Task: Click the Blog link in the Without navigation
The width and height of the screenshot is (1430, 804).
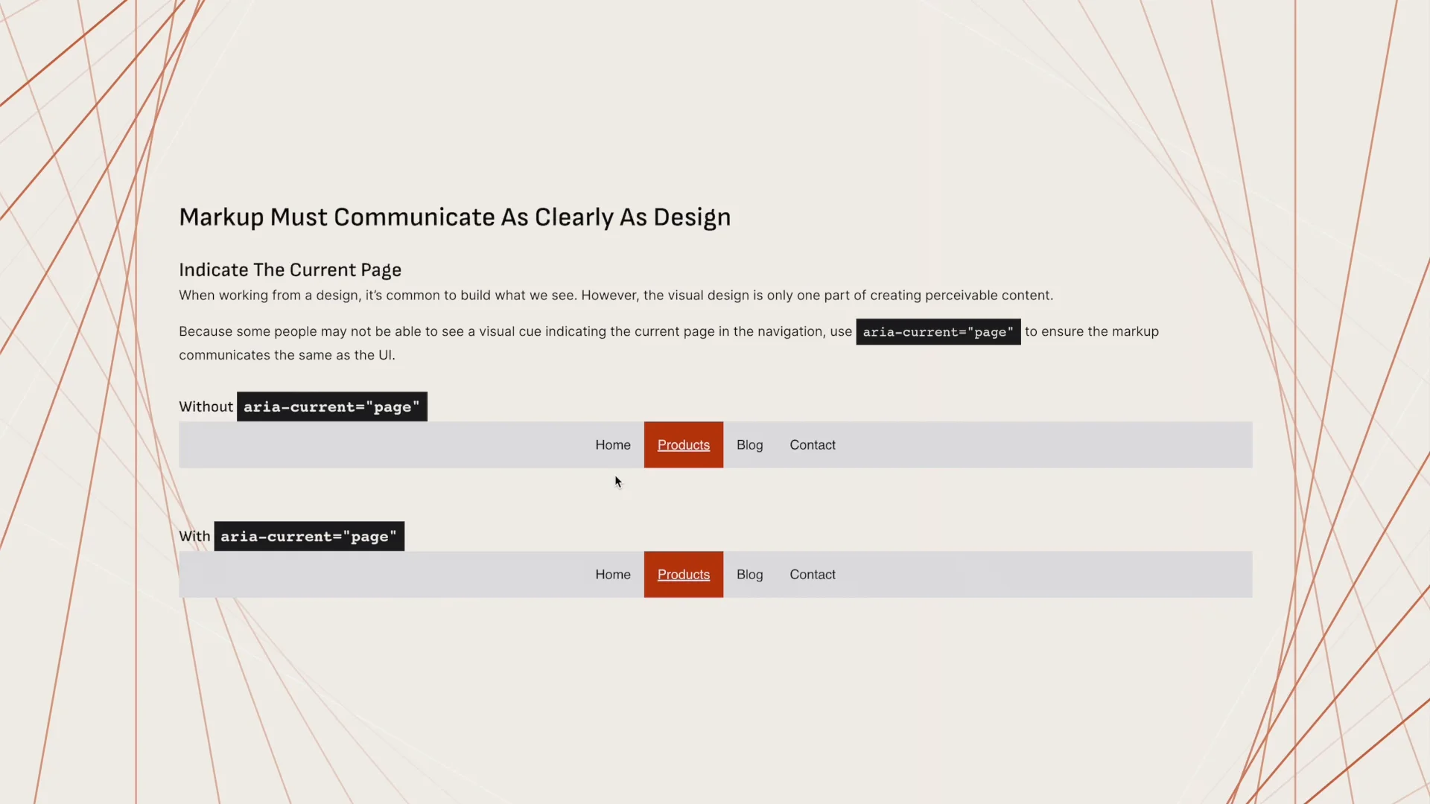Action: click(x=749, y=444)
